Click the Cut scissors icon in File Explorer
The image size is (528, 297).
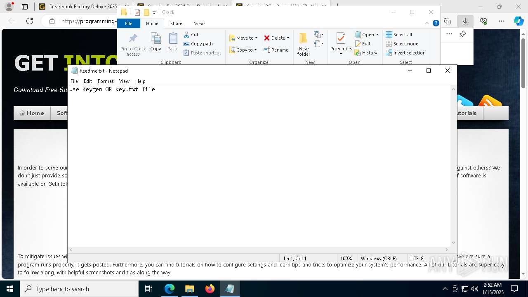pos(186,35)
